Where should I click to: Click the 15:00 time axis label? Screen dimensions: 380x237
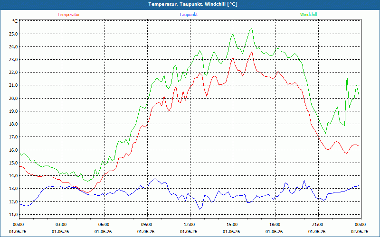(233, 224)
